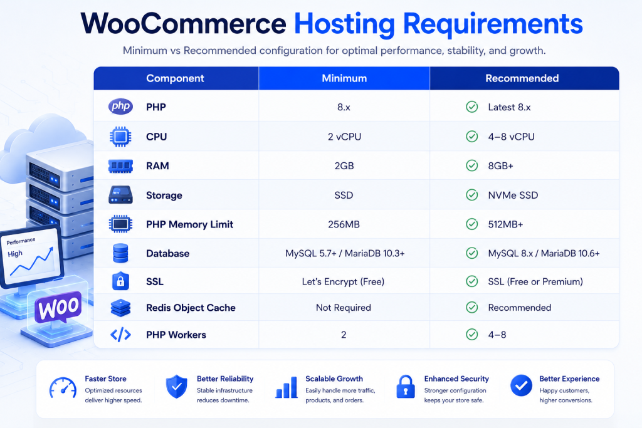642x428 pixels.
Task: Click the 'Let's Encrypt (Free)' cell
Action: click(x=343, y=281)
